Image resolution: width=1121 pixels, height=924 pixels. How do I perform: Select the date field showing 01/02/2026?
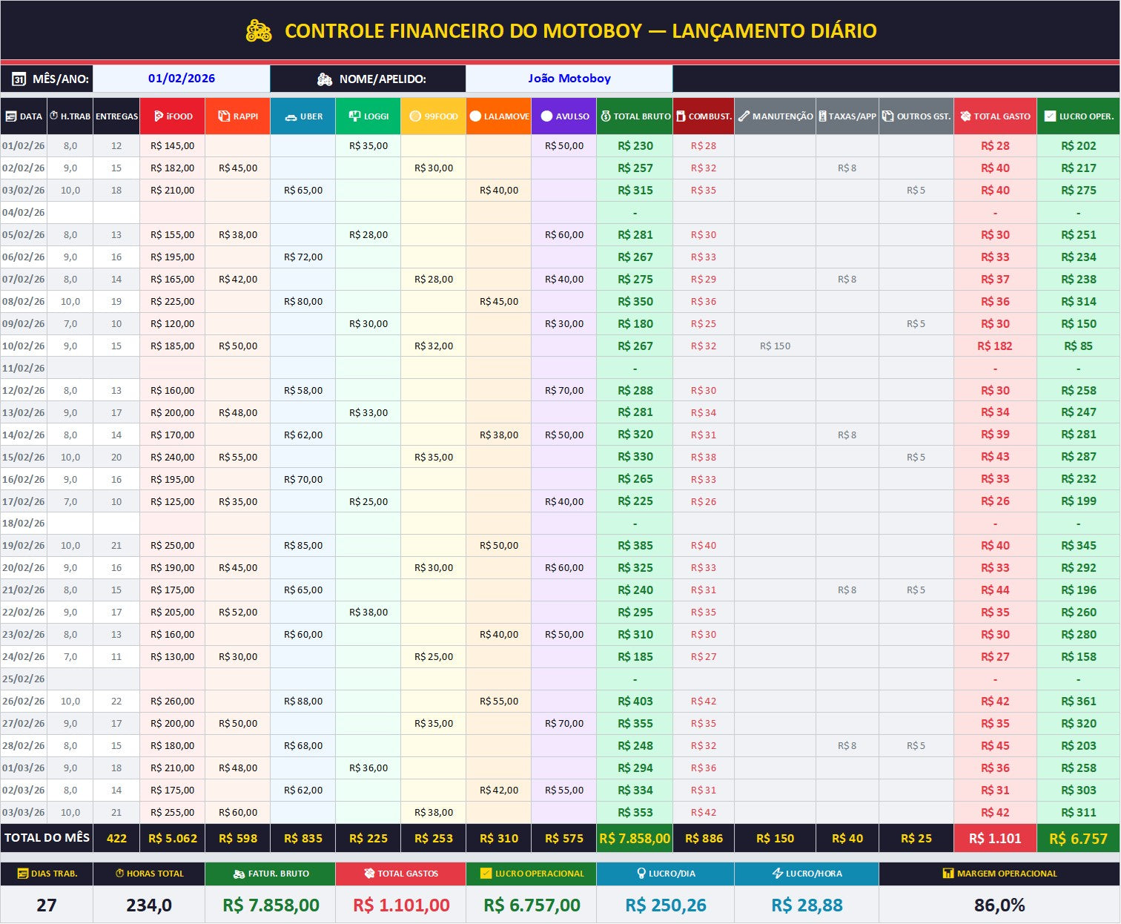182,79
